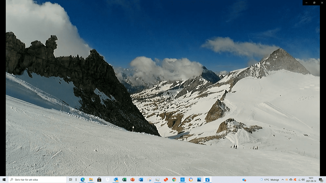Screen dimensions: 326x183
Task: Open the weather widget showing 17°C Molnigt
Action: point(269,180)
